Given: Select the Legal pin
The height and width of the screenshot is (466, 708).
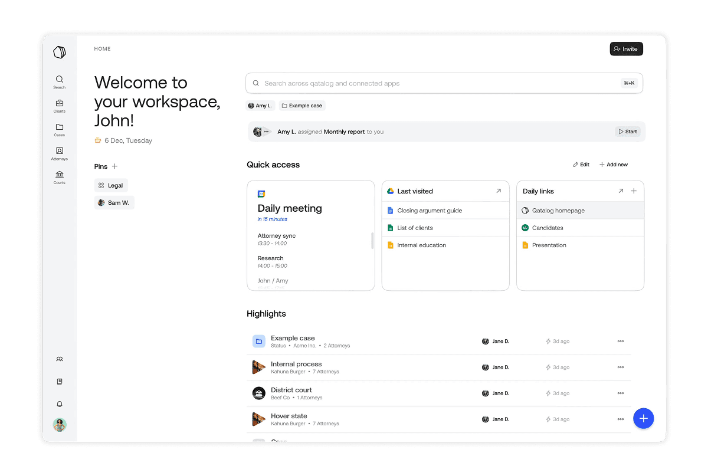Looking at the screenshot, I should click(111, 185).
